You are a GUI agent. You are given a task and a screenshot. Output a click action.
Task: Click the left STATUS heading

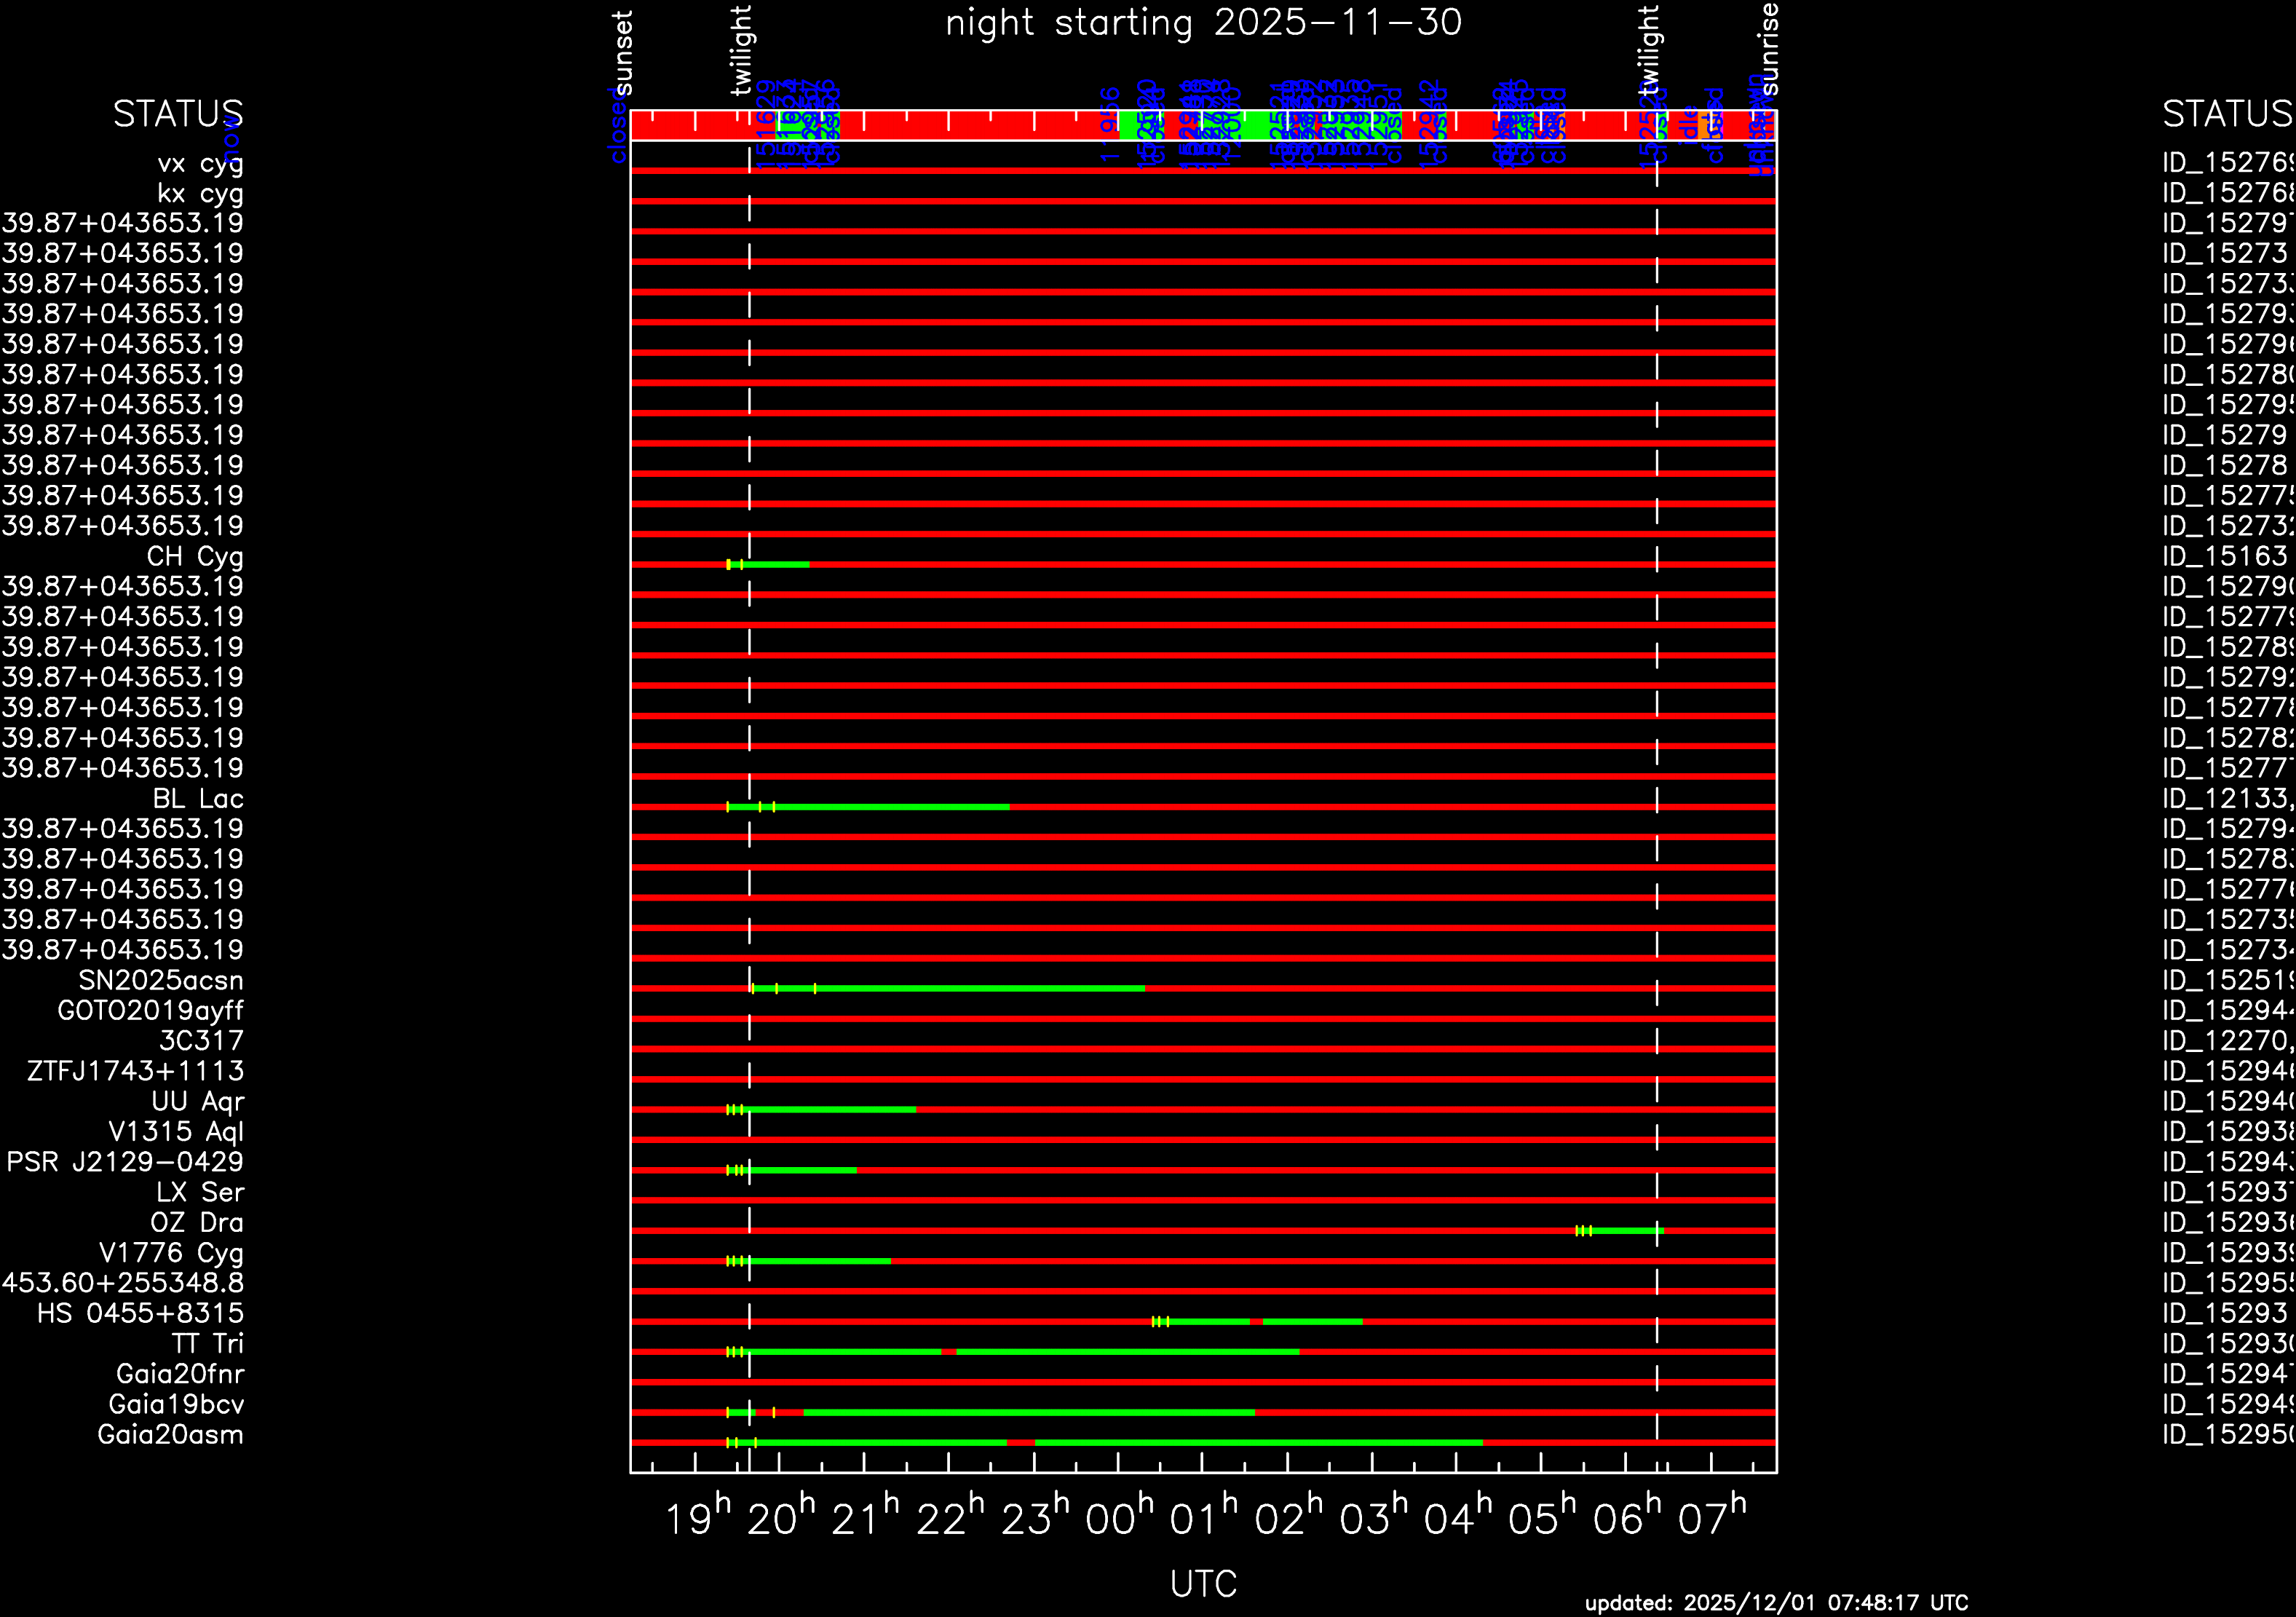coord(178,114)
